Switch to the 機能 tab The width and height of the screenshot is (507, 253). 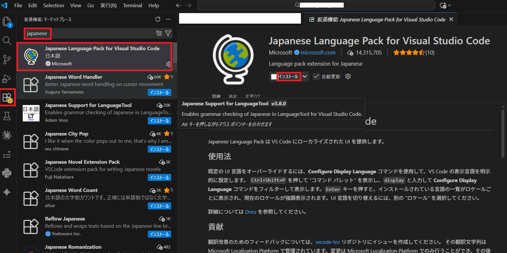pos(233,96)
